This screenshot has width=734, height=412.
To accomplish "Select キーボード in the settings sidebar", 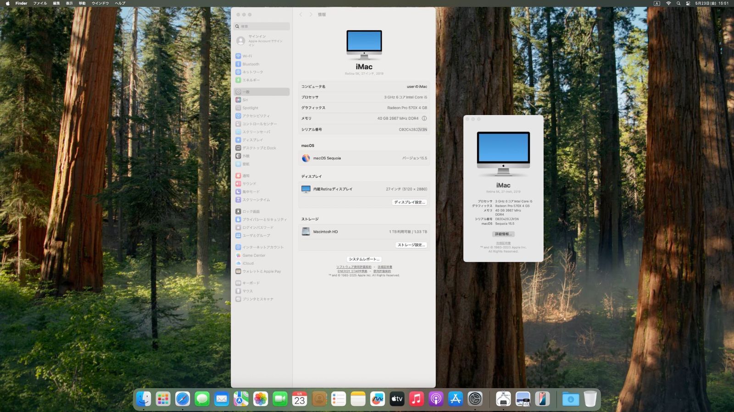I will tap(261, 283).
